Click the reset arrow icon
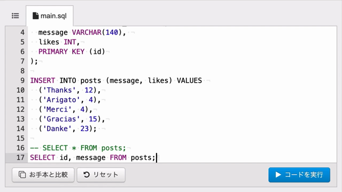Screen dimensions: 342x192 pos(87,174)
